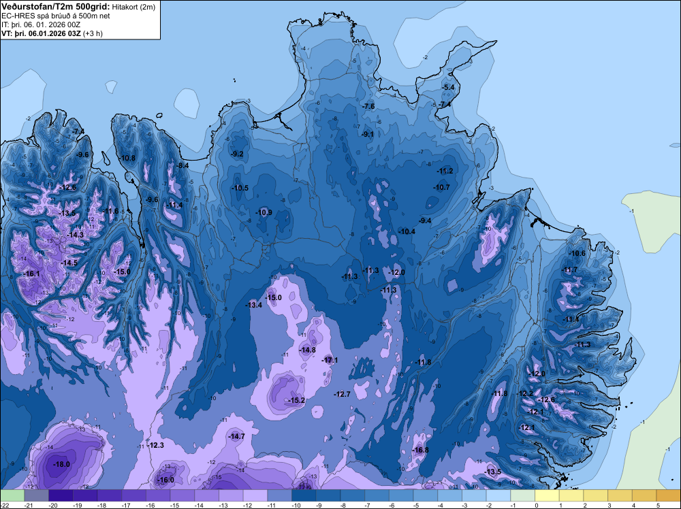Viewport: 681px width, 509px height.
Task: Select the -15.2 temperature value
Action: 297,400
